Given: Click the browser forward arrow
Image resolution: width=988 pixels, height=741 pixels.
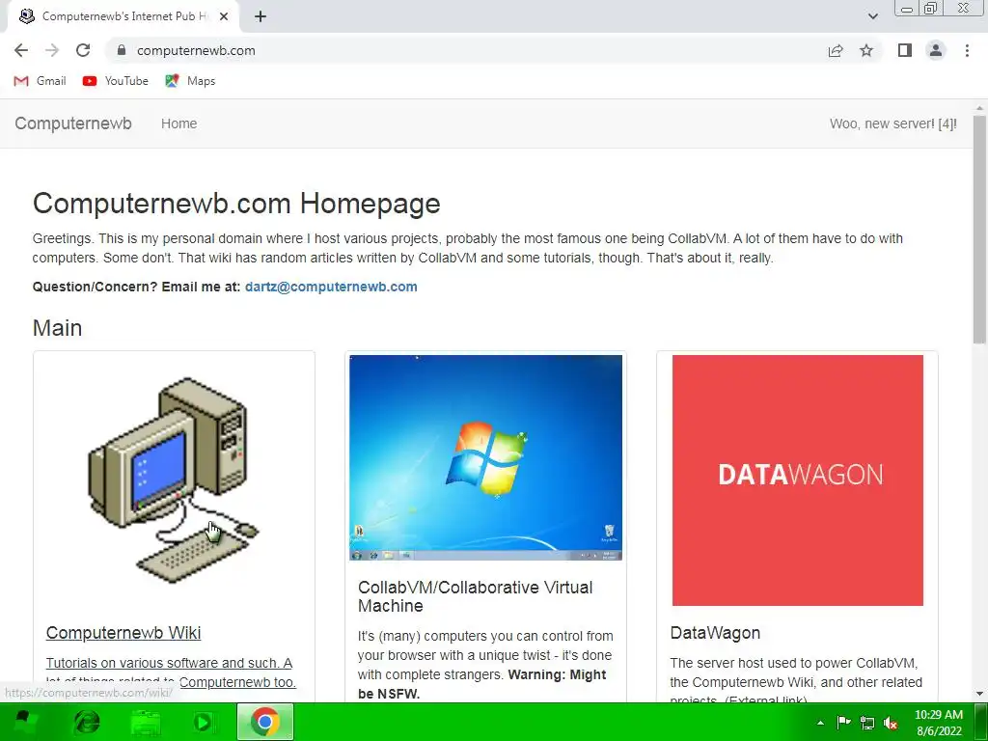Looking at the screenshot, I should 52,50.
